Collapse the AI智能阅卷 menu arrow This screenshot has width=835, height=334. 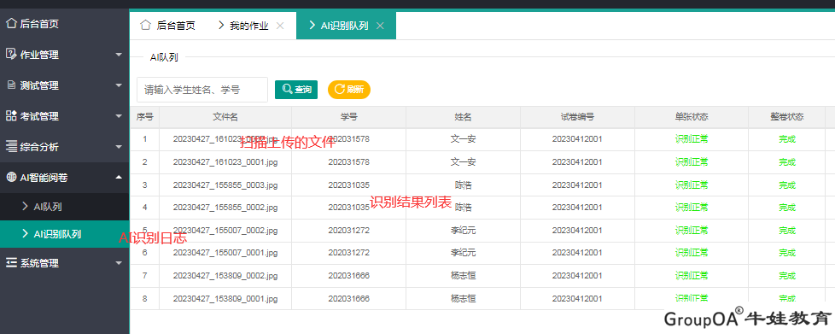pyautogui.click(x=119, y=178)
